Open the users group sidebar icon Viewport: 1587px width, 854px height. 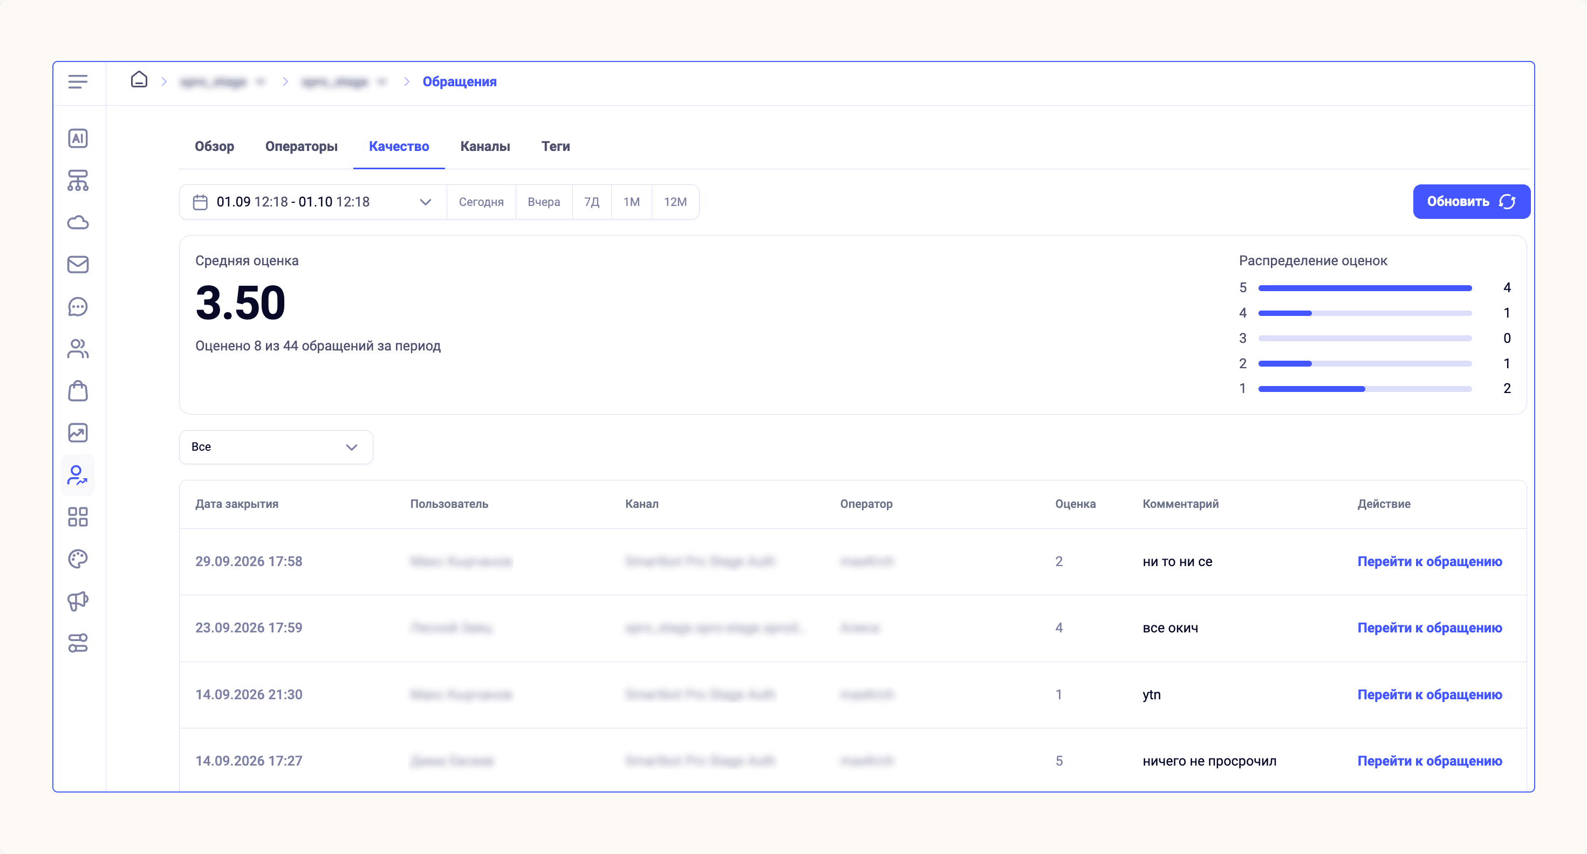click(x=78, y=348)
